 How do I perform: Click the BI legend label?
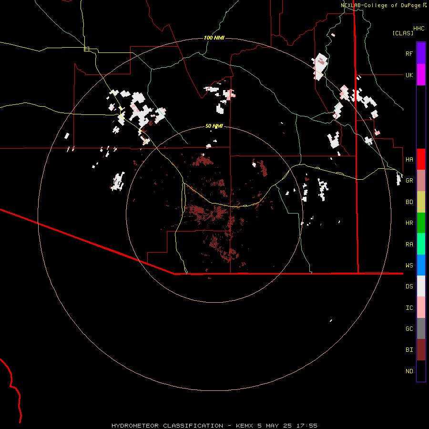[x=409, y=350]
